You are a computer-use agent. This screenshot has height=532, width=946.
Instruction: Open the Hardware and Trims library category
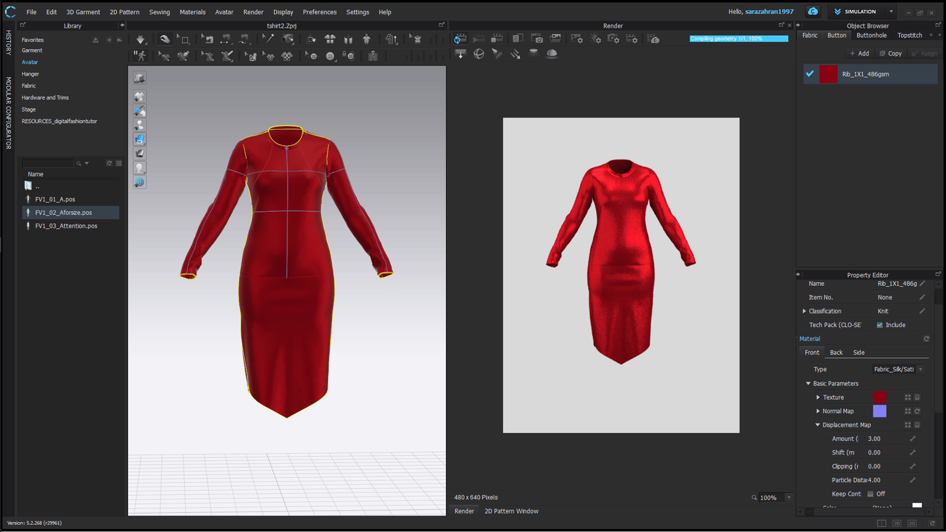pos(45,97)
